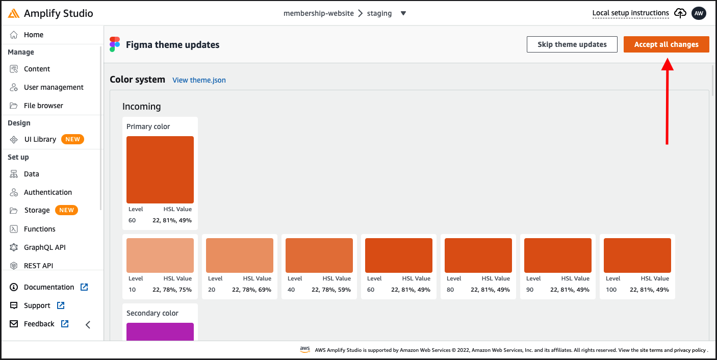Click the Storage folder icon
The image size is (717, 360).
pos(14,210)
